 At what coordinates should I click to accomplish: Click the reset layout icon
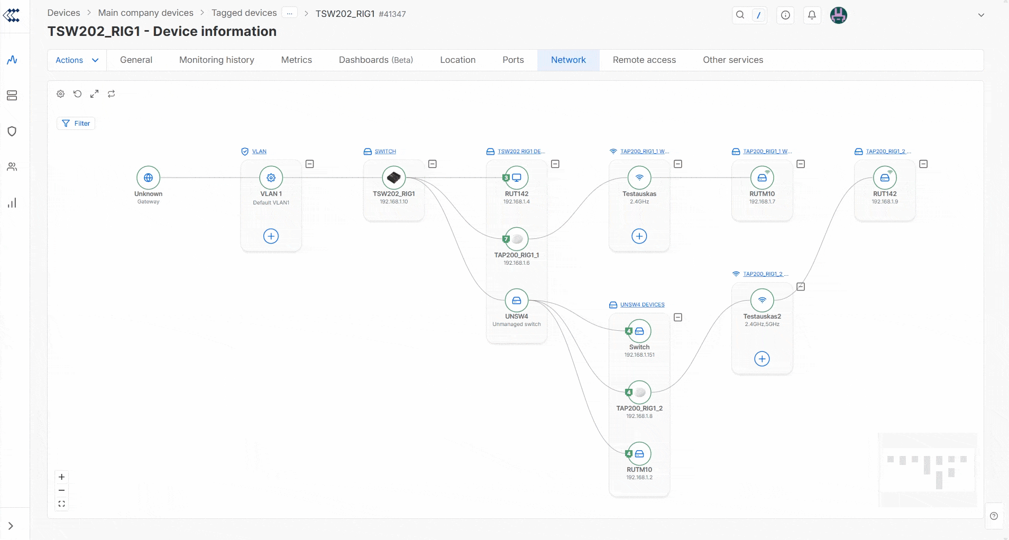tap(78, 94)
